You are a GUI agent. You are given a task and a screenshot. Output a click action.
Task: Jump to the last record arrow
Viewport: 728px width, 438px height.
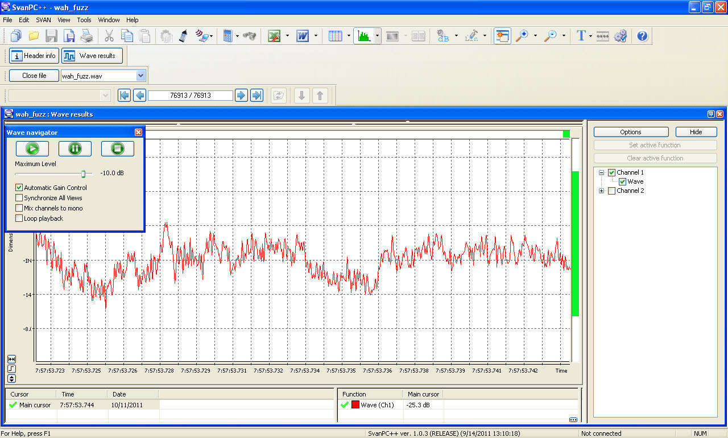click(257, 95)
